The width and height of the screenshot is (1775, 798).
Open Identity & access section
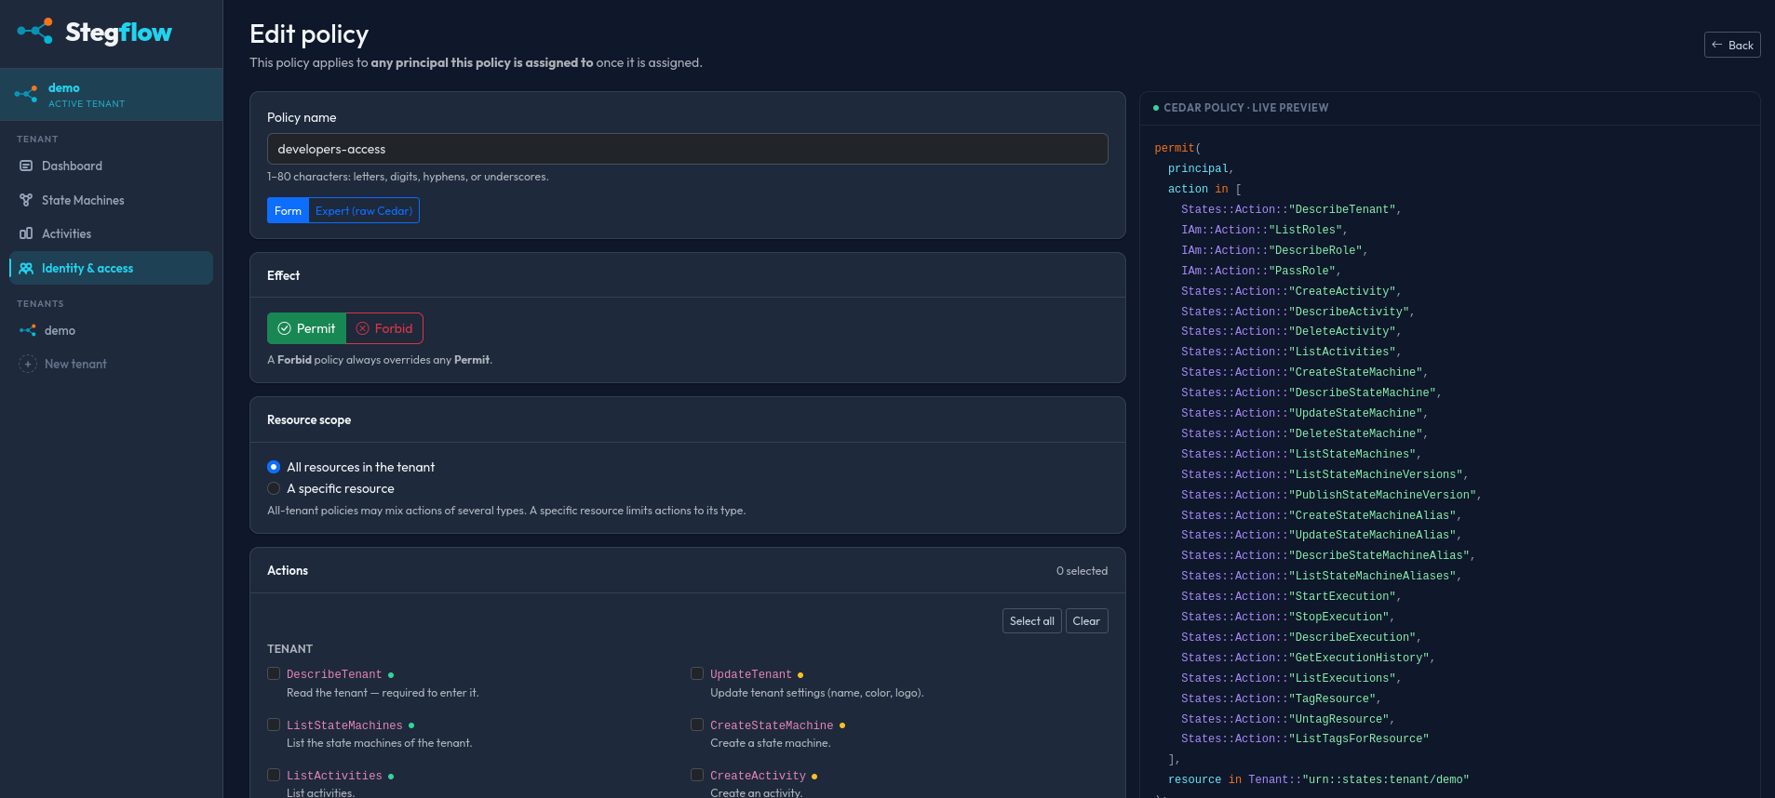coord(111,268)
